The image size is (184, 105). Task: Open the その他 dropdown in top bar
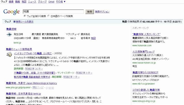click(x=61, y=2)
